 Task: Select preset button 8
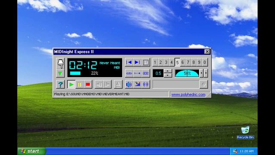pyautogui.click(x=194, y=62)
